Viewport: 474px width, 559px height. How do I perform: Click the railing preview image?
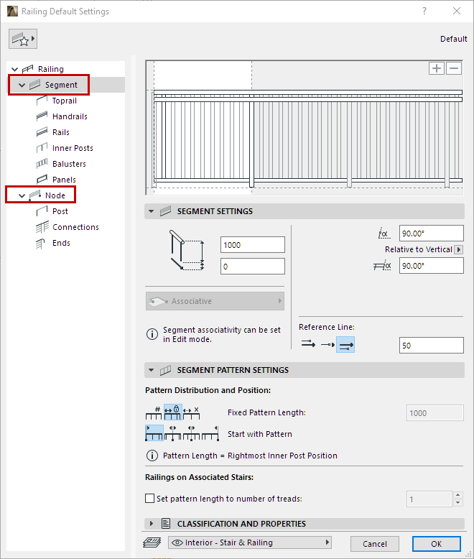pyautogui.click(x=305, y=128)
